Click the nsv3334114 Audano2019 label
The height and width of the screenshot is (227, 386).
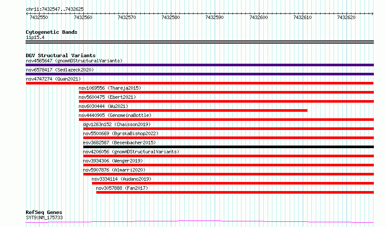click(x=121, y=179)
